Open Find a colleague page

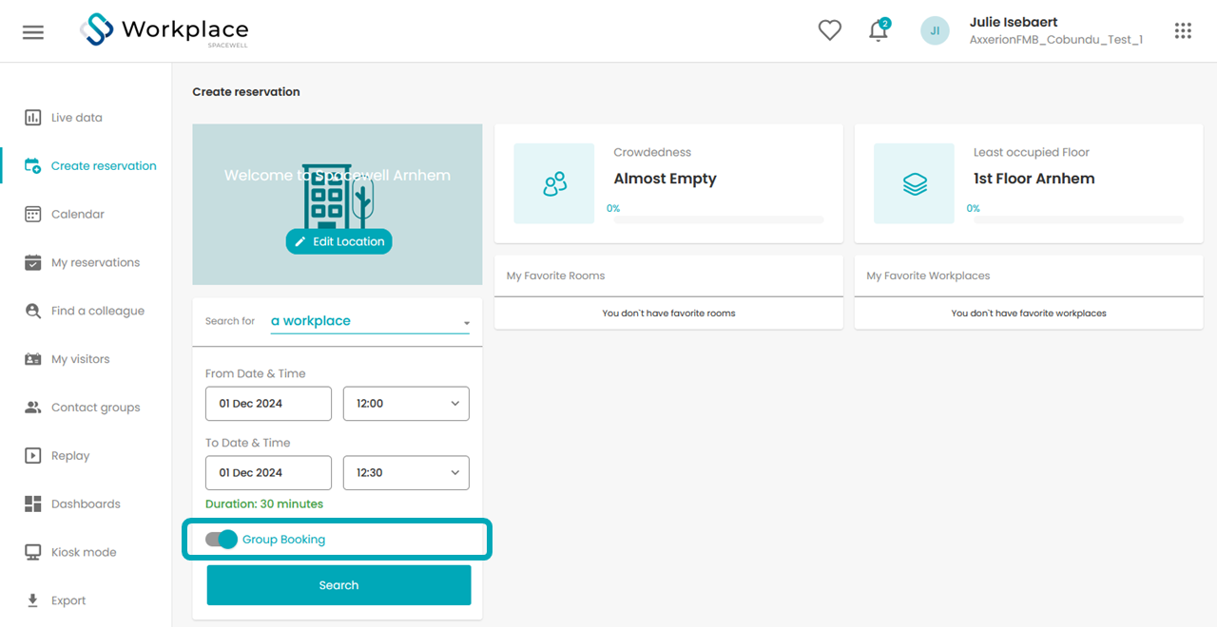[x=98, y=311]
